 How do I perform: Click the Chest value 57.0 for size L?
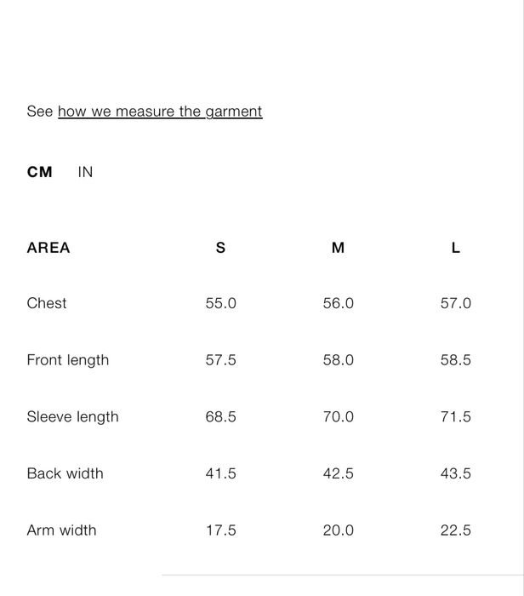click(x=456, y=303)
